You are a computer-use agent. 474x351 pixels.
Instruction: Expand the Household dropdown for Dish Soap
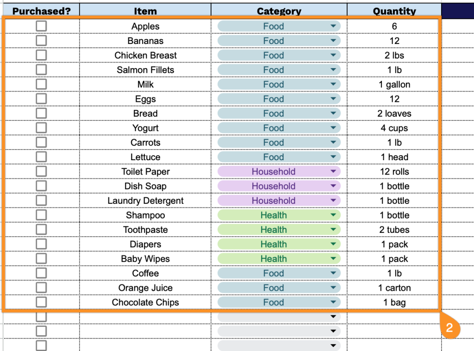click(333, 186)
